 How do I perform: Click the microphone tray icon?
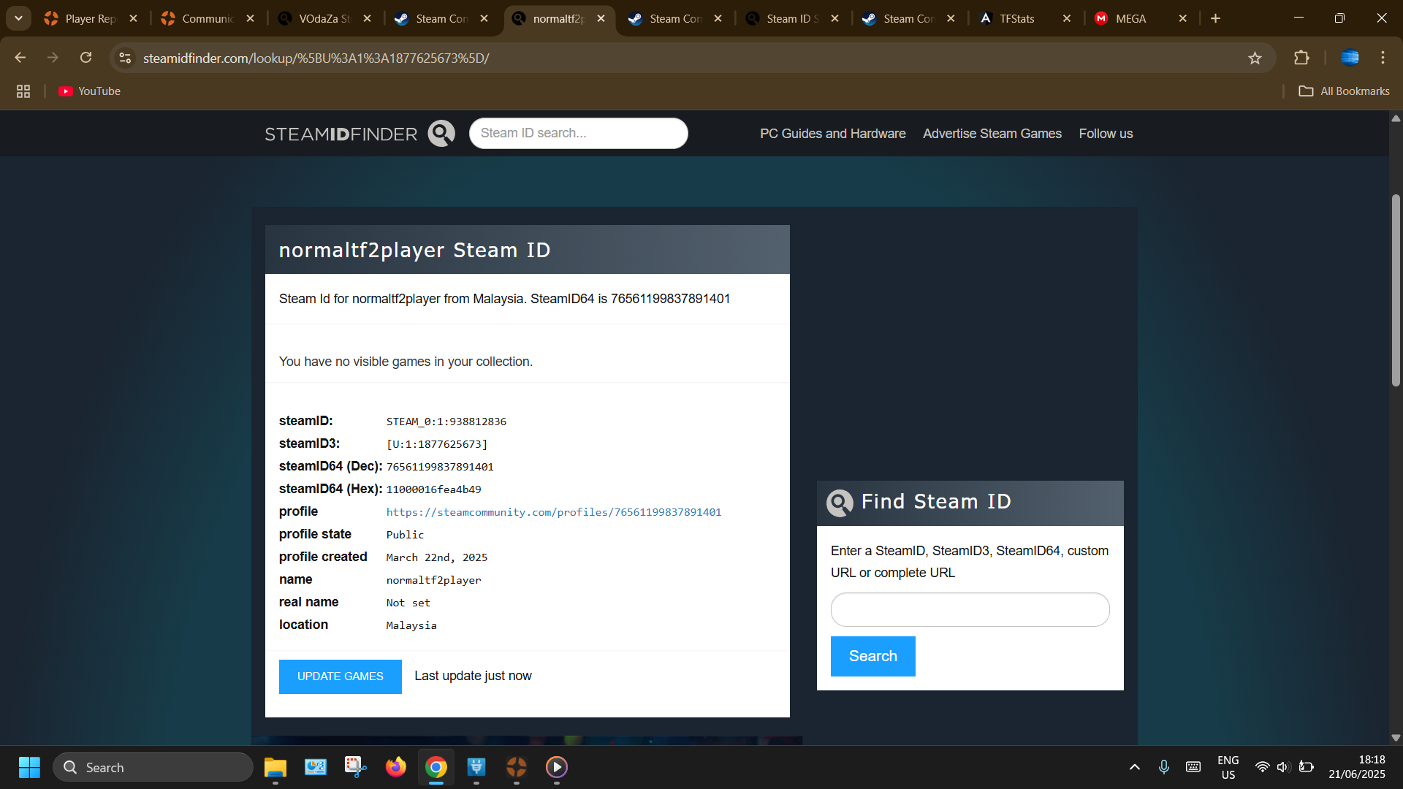point(1164,767)
